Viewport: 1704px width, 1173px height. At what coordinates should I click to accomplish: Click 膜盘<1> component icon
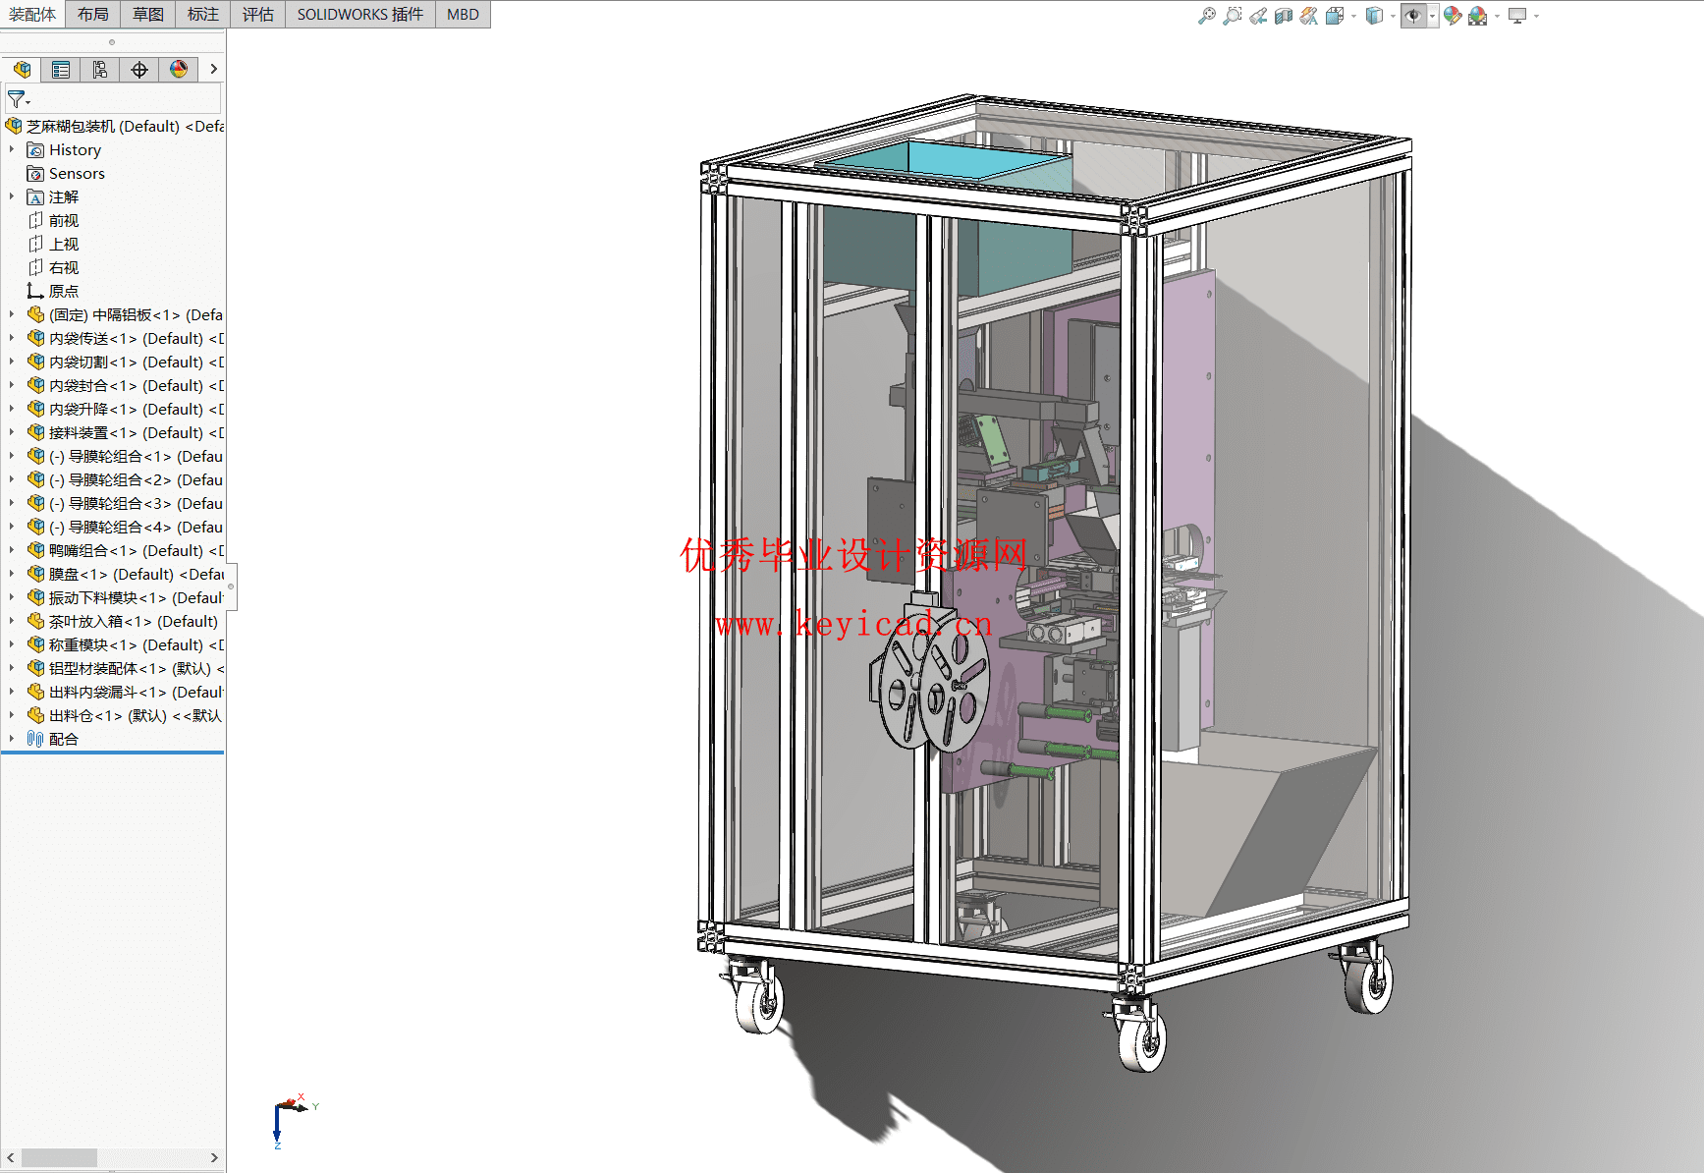tap(35, 574)
